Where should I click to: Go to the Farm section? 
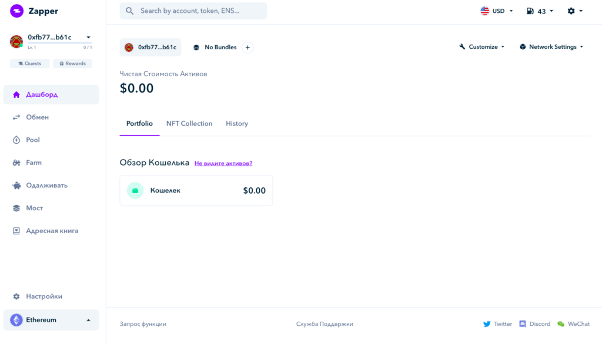coord(34,163)
